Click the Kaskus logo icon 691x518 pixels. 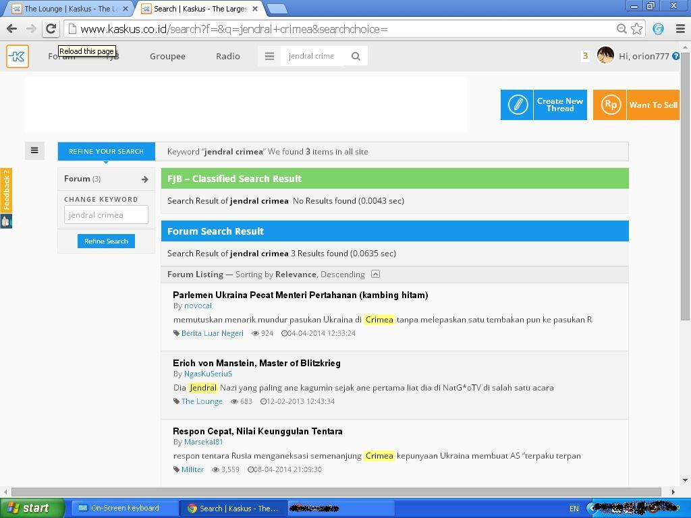point(18,57)
